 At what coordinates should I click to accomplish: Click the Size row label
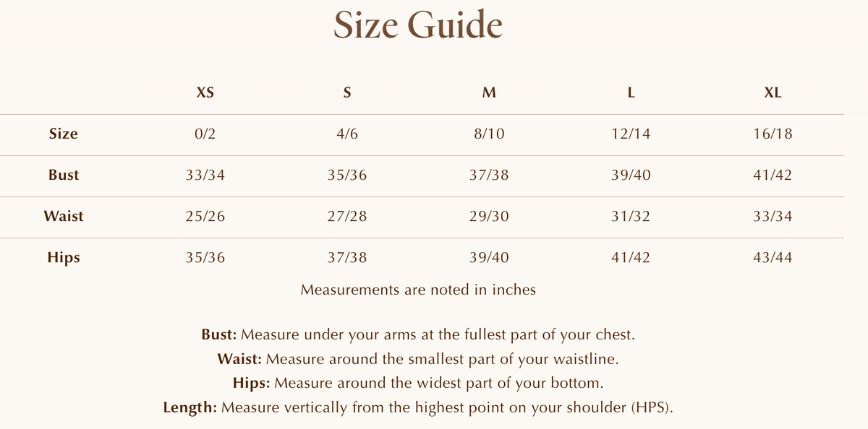click(64, 134)
